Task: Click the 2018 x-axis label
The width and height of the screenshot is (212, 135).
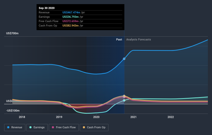Action: (x=22, y=117)
